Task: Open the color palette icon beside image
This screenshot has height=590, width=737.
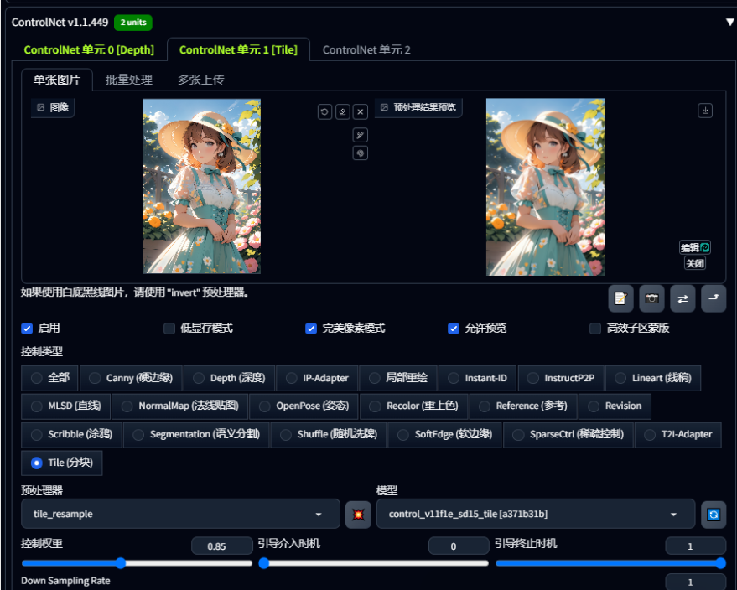Action: (x=361, y=153)
